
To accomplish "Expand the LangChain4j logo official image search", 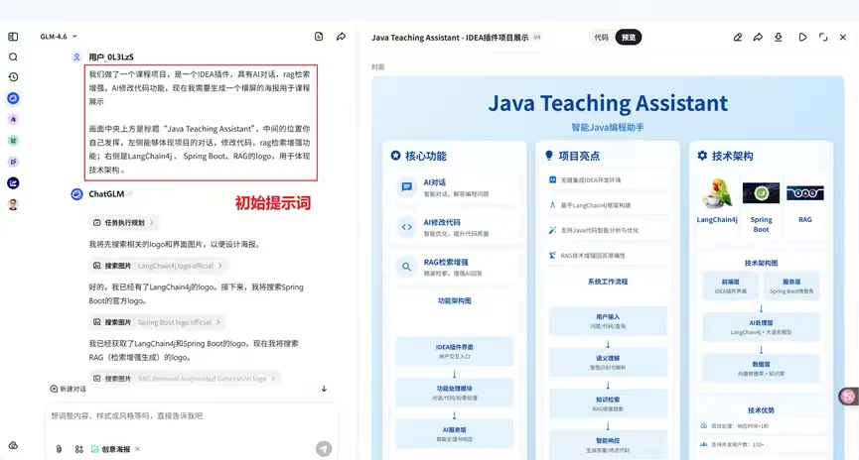I will click(158, 266).
